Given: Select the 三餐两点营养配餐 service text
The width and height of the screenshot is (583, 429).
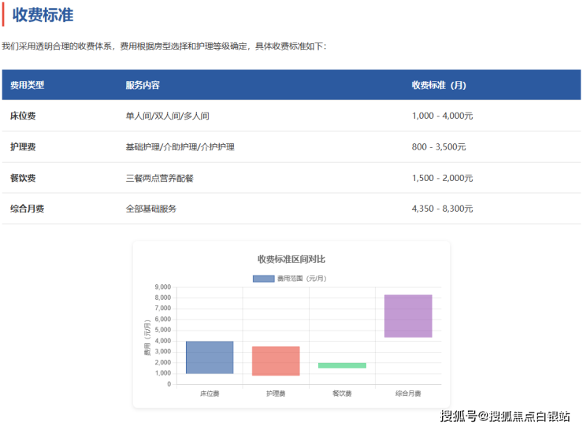Looking at the screenshot, I should tap(160, 178).
